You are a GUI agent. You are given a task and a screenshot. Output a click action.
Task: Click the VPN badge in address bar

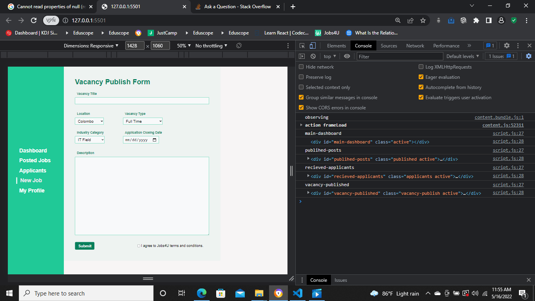pos(51,20)
